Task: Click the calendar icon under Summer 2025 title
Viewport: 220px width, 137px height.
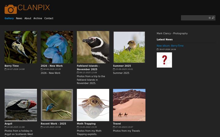Action: [114, 69]
